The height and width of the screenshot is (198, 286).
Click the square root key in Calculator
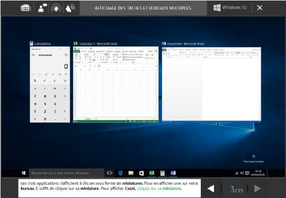tap(45, 81)
